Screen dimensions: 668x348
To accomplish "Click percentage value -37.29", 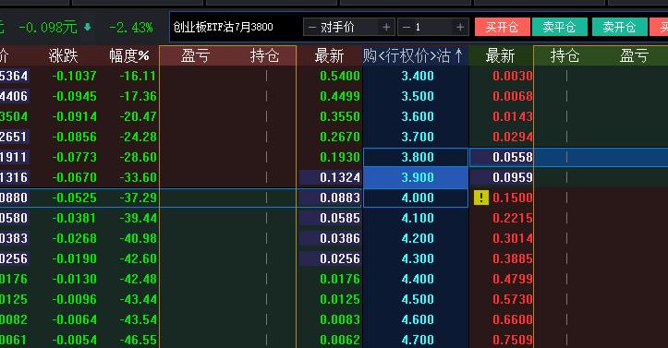I will click(138, 198).
